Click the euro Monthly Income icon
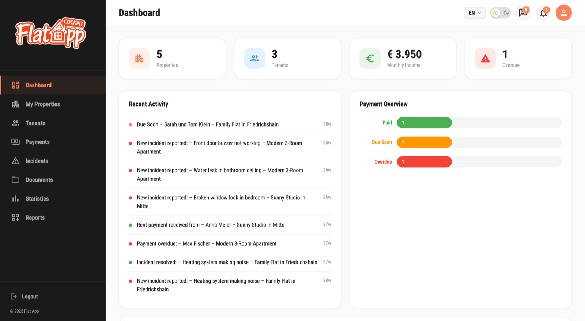The width and height of the screenshot is (585, 321). 370,58
